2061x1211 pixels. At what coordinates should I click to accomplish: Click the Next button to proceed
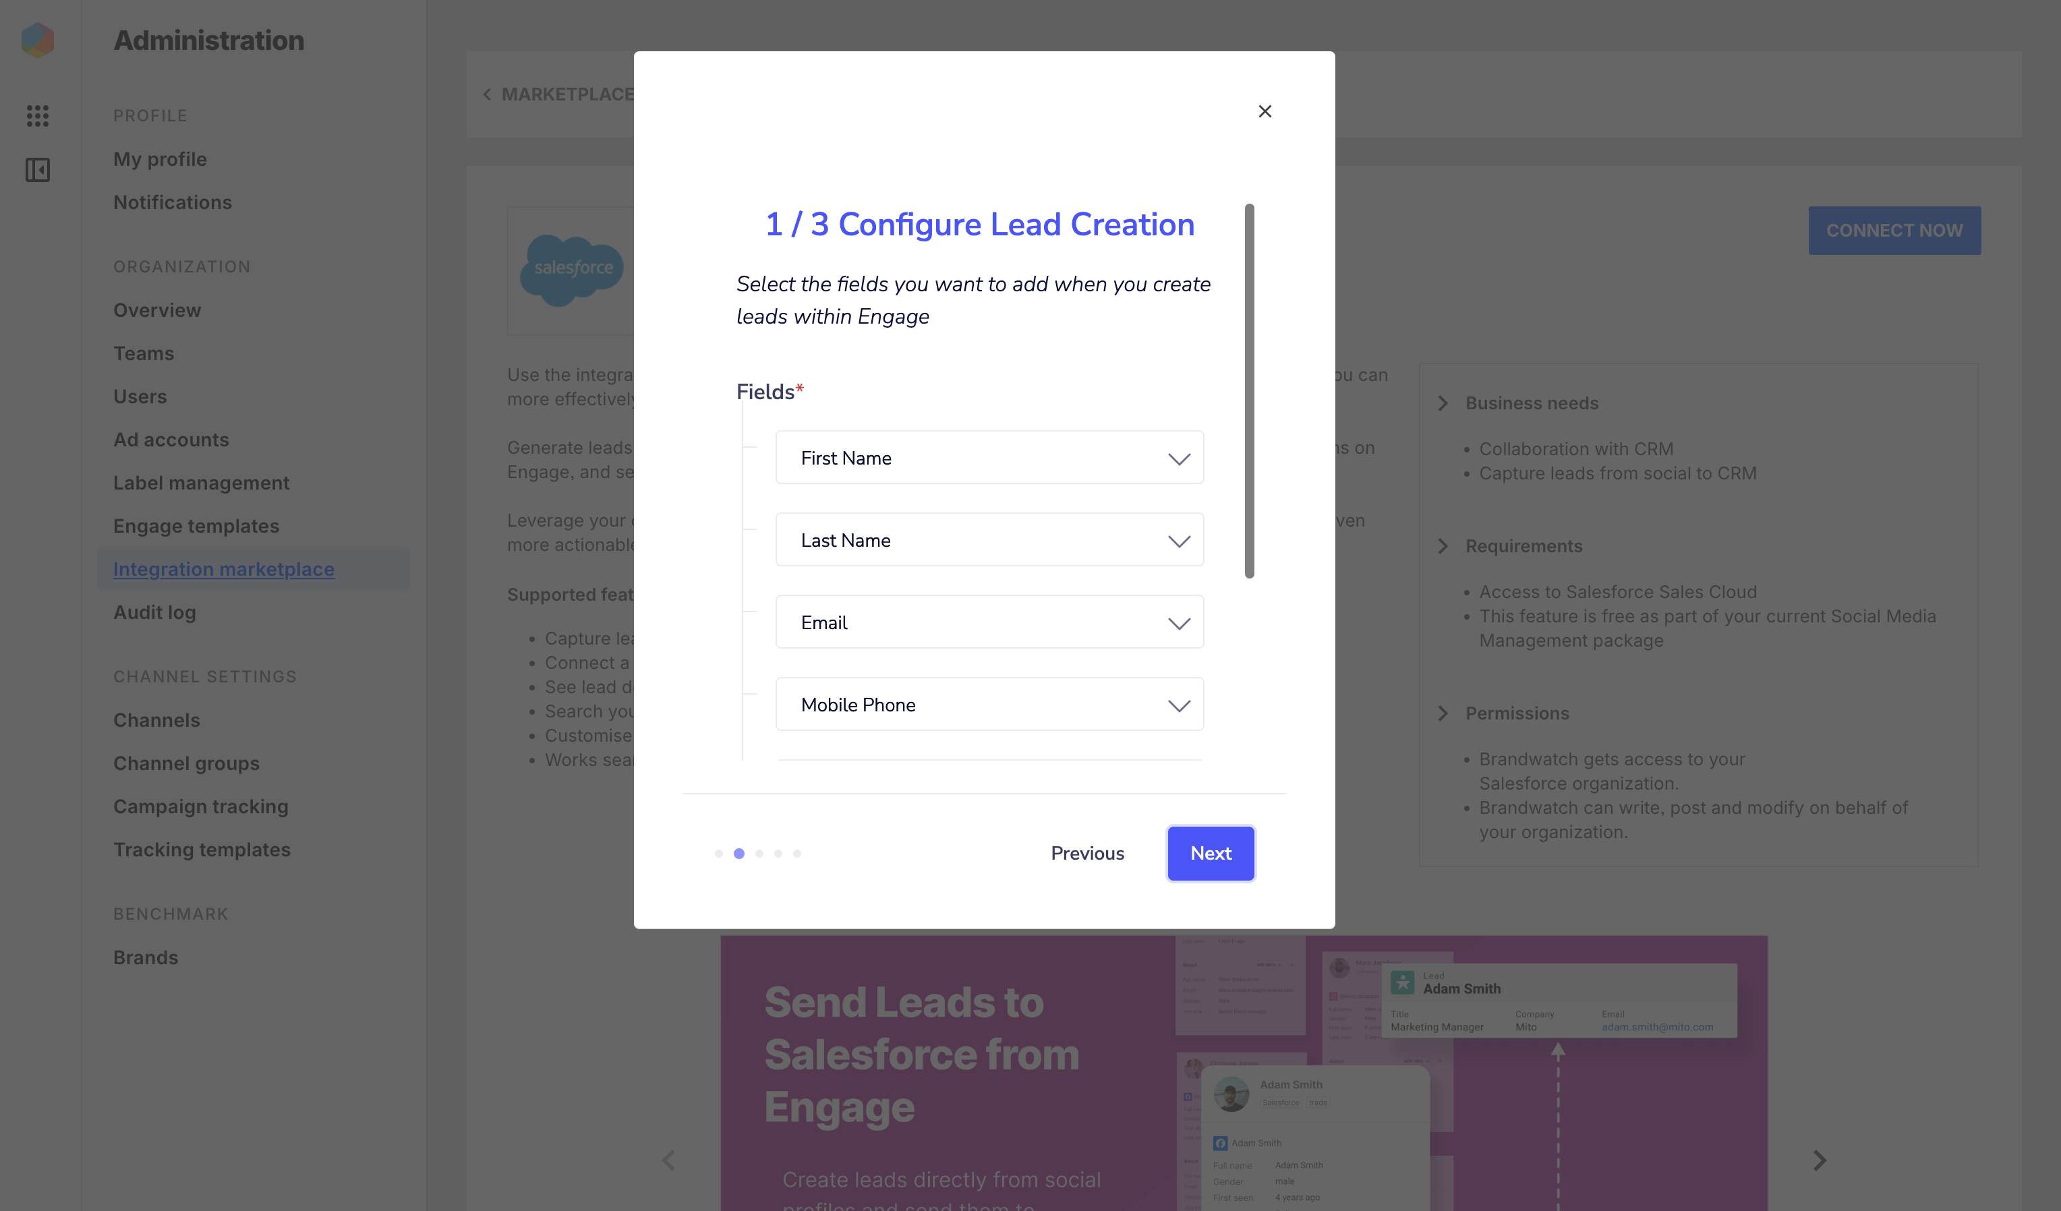[x=1209, y=854]
